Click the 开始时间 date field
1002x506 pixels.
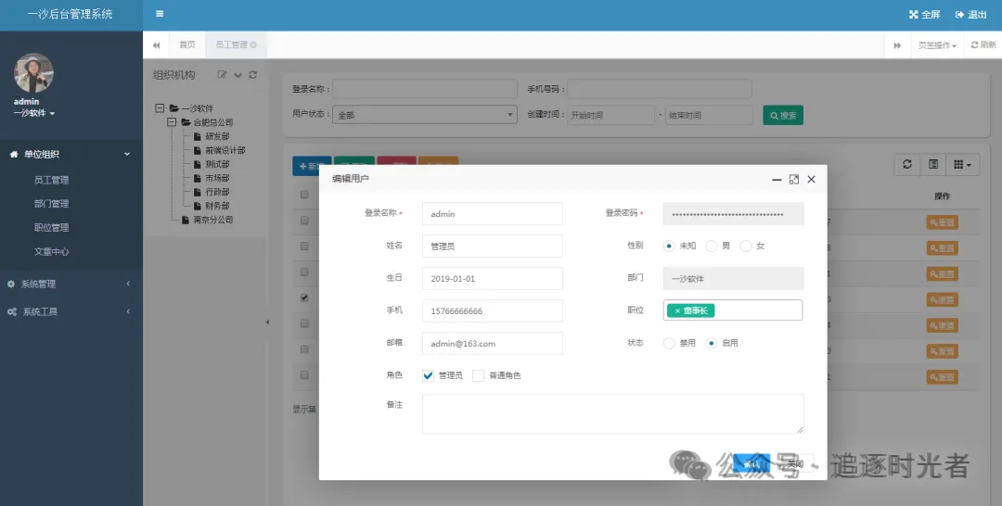coord(610,115)
